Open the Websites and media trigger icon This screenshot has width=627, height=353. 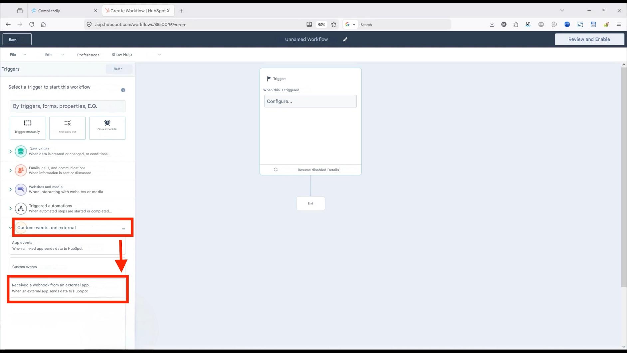pos(21,189)
